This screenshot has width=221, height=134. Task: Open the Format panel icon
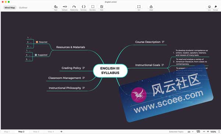point(215,7)
